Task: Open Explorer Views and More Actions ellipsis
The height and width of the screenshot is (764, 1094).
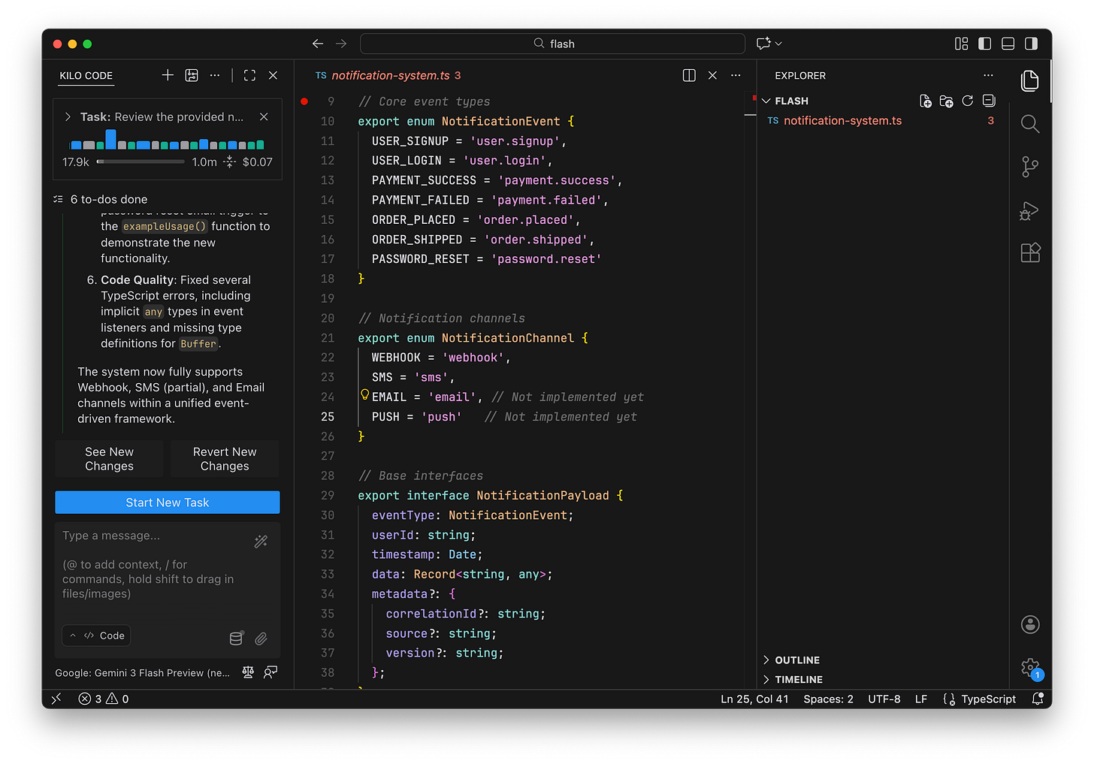Action: click(988, 75)
